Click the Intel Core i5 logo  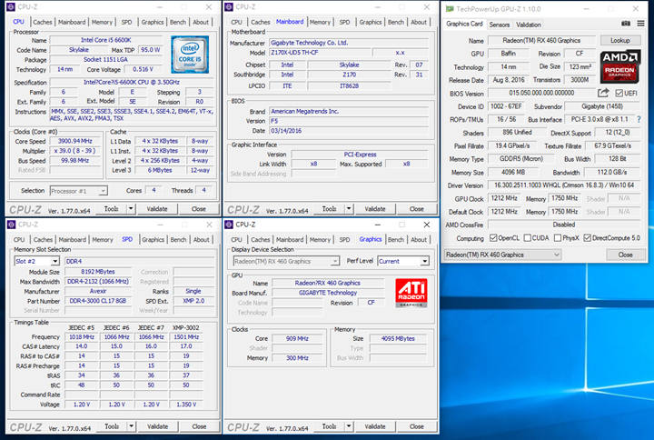pos(192,53)
